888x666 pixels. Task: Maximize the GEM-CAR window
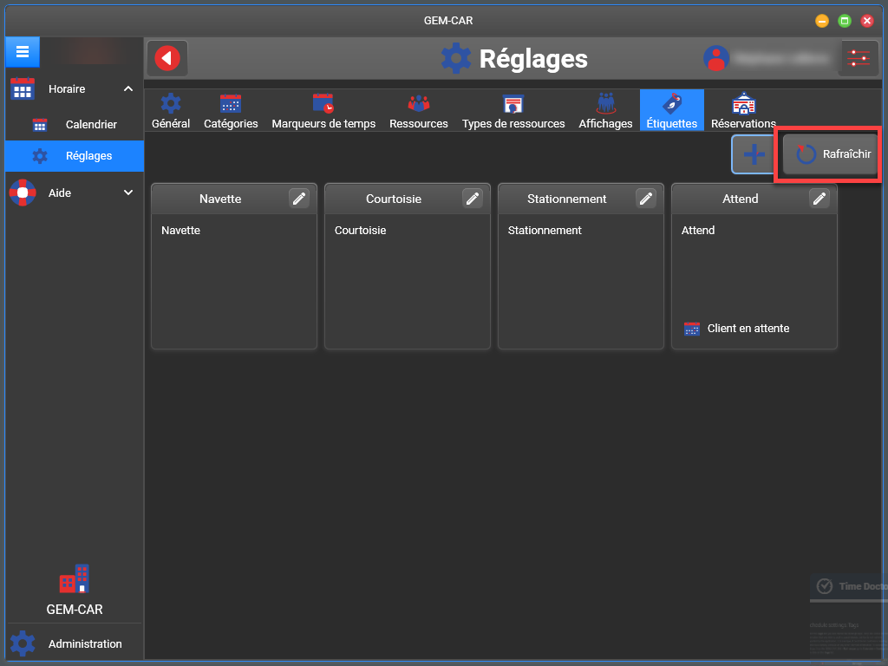(x=845, y=21)
